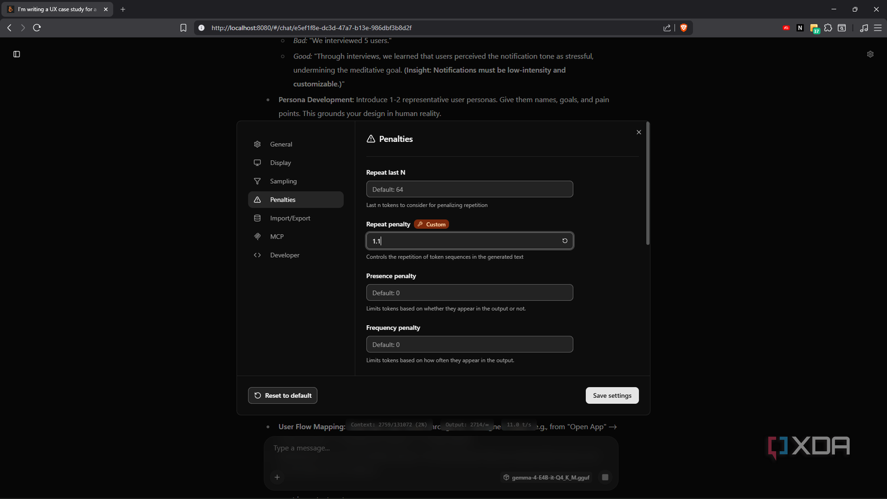Close the UX case study browser tab
The image size is (887, 499).
point(106,9)
